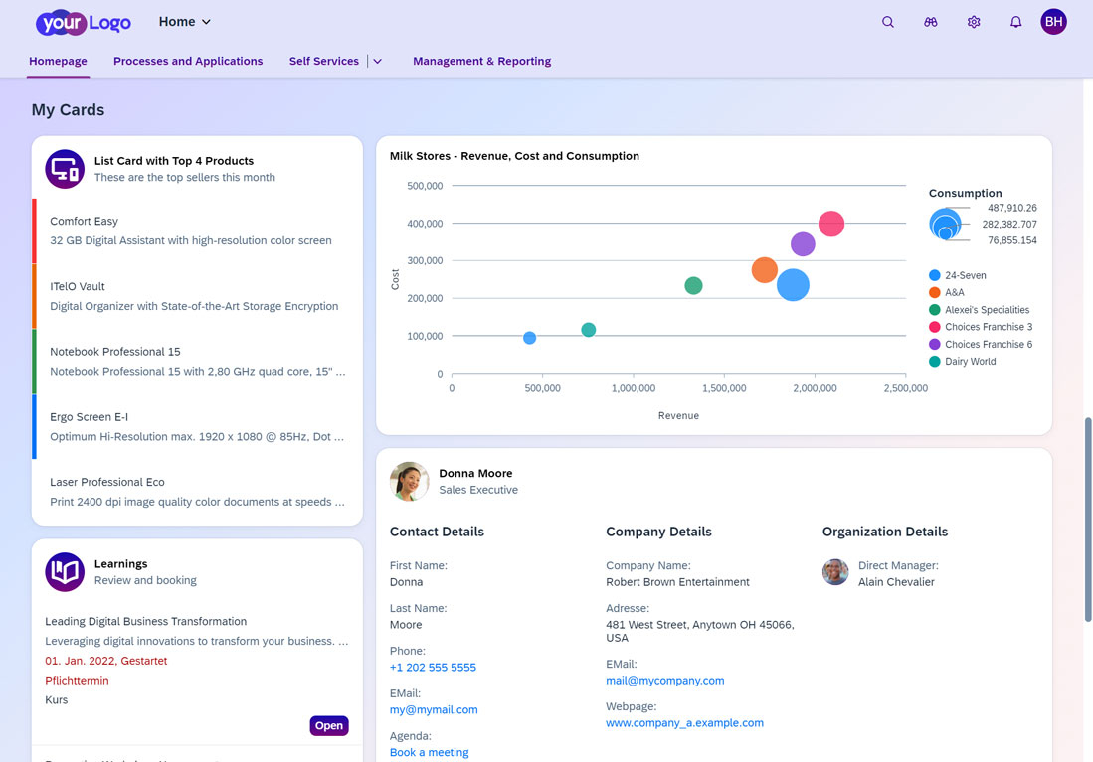Open the Book a meeting link
Image resolution: width=1093 pixels, height=762 pixels.
[x=429, y=753]
